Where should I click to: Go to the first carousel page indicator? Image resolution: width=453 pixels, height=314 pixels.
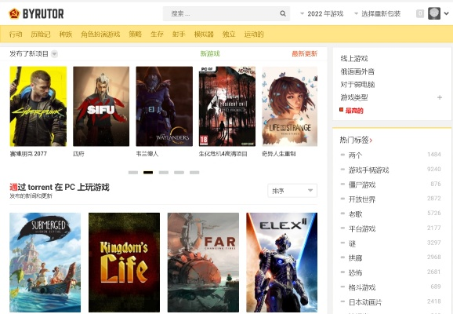coord(133,173)
